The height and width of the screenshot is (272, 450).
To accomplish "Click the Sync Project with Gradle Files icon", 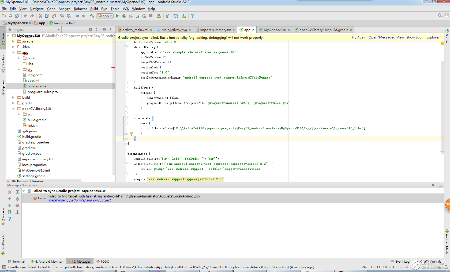I will pyautogui.click(x=167, y=16).
